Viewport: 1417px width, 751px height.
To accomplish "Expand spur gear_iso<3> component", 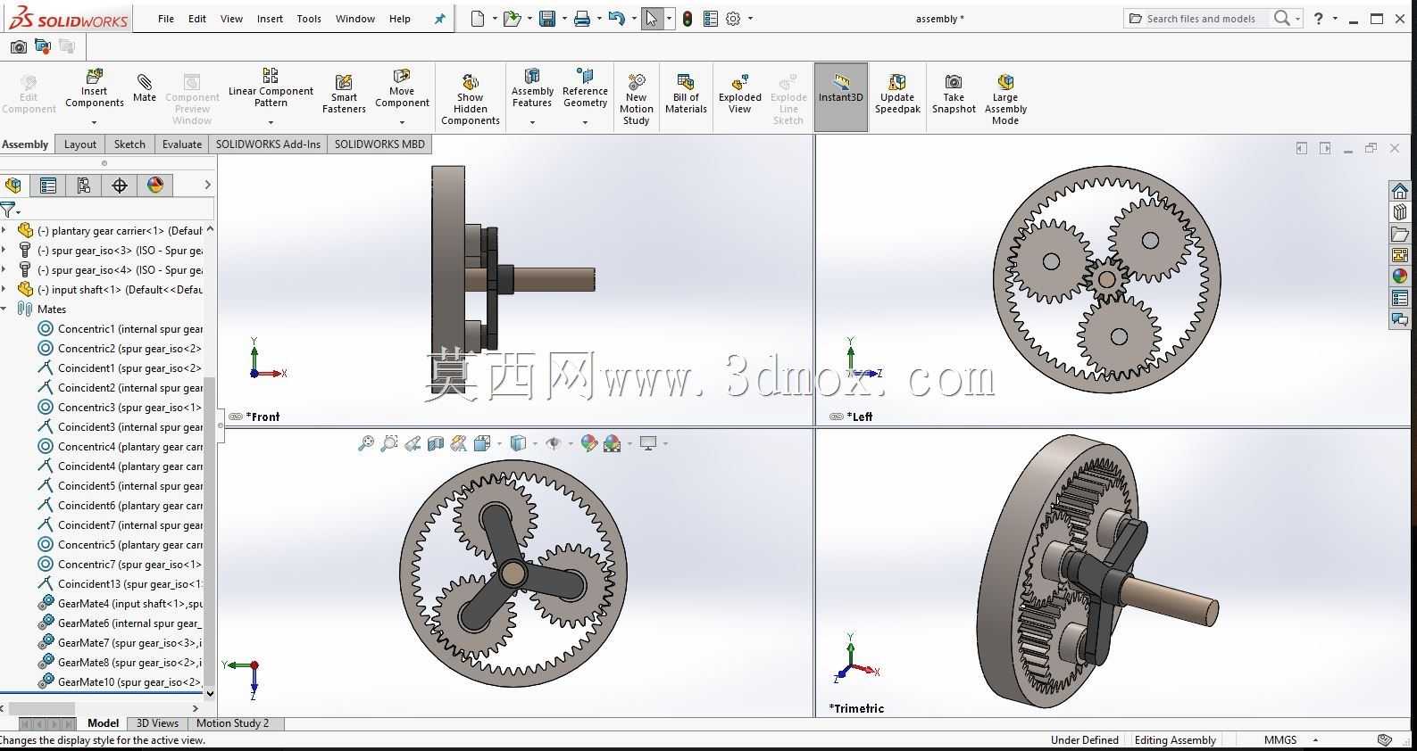I will (4, 251).
